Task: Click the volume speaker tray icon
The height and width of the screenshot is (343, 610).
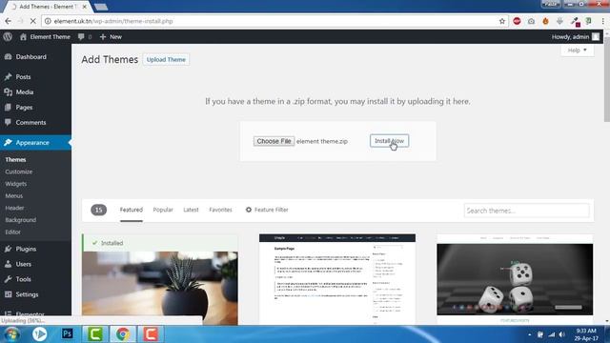Action: (561, 334)
